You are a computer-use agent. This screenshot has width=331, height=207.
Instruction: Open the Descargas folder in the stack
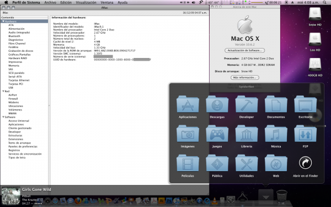pyautogui.click(x=217, y=104)
